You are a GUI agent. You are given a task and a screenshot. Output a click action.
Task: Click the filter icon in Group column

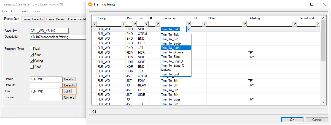(123, 24)
